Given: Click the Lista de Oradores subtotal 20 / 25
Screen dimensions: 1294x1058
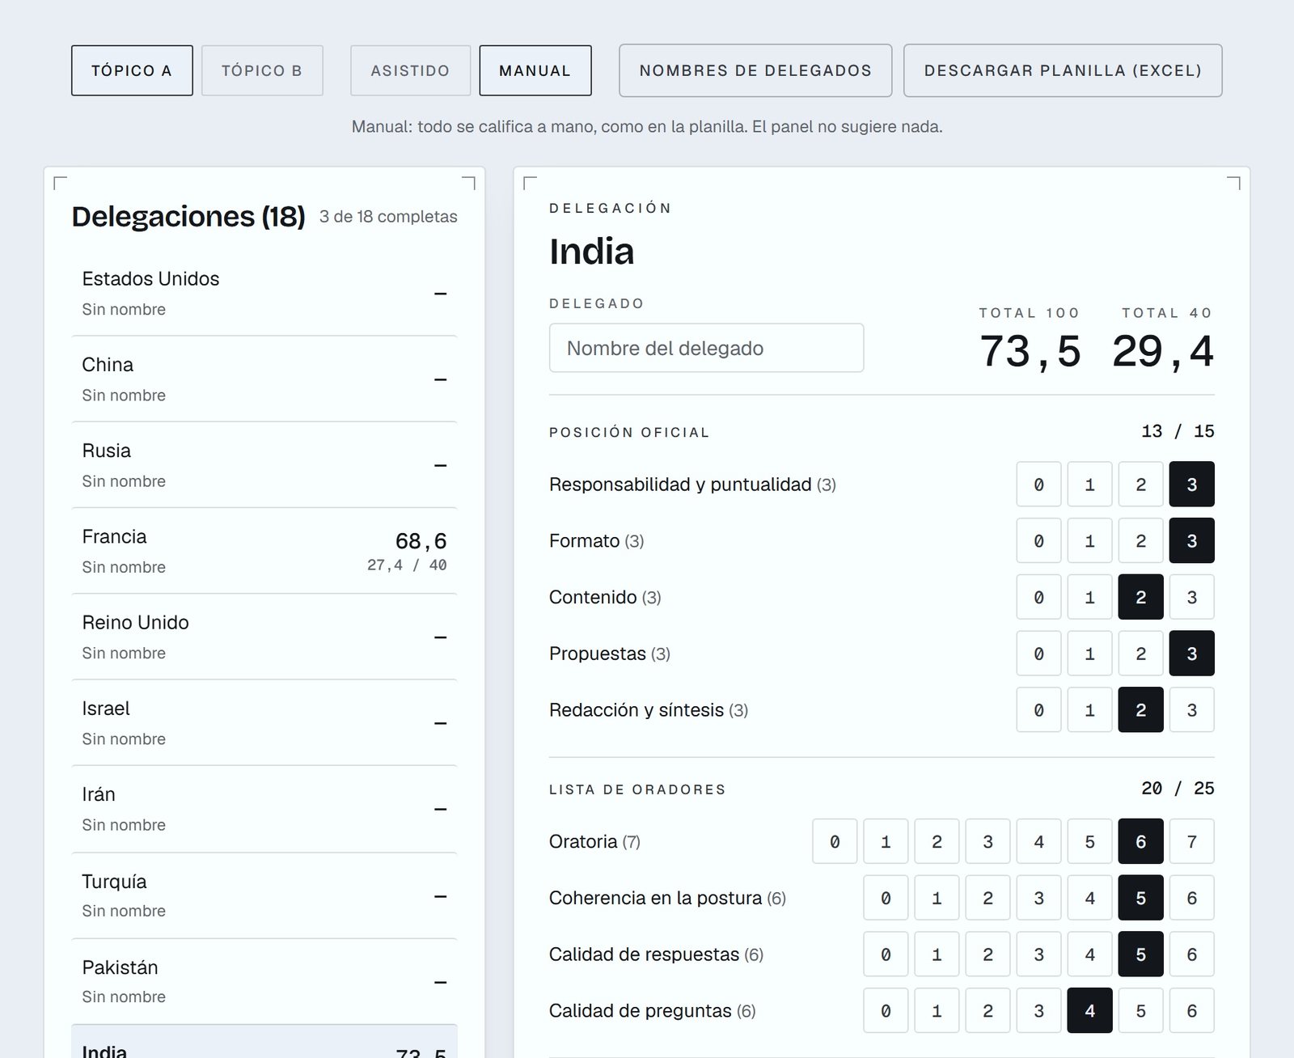Looking at the screenshot, I should (x=1178, y=788).
